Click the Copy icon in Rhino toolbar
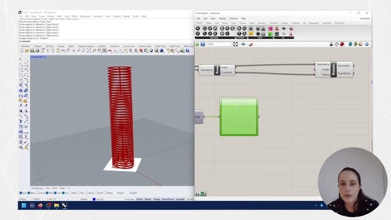This screenshot has width=391, height=220. pyautogui.click(x=53, y=51)
